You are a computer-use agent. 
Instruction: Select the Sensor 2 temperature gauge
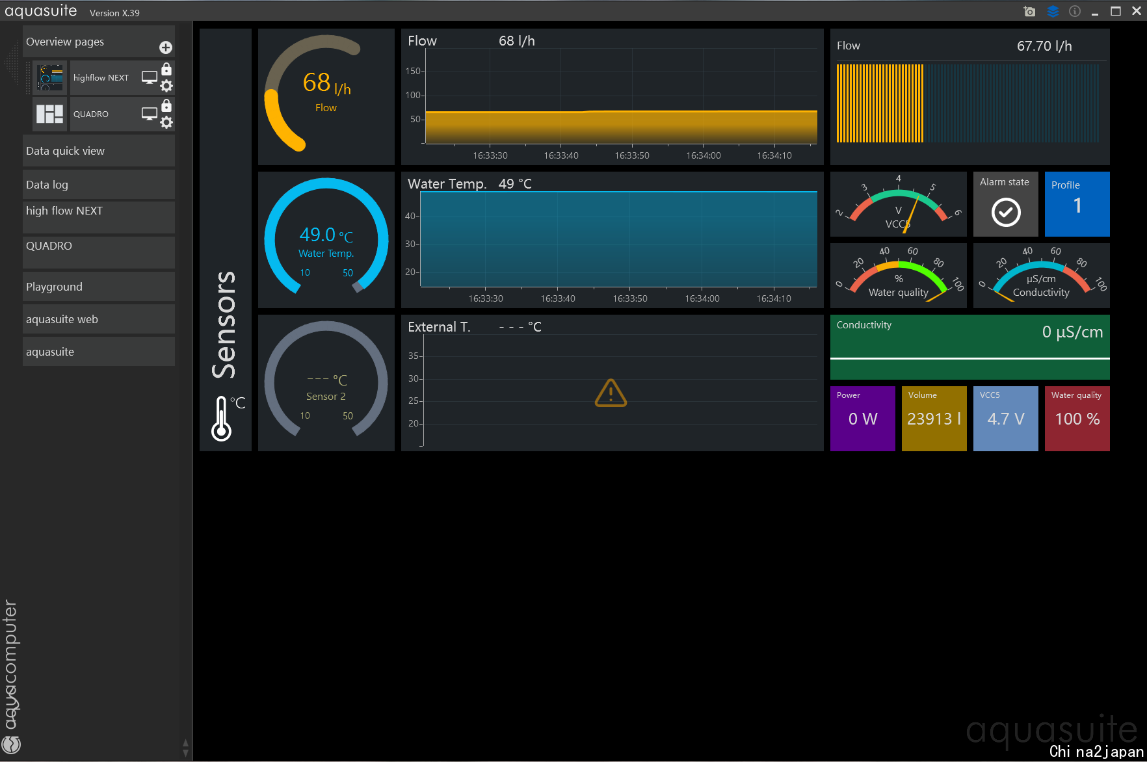(x=326, y=383)
